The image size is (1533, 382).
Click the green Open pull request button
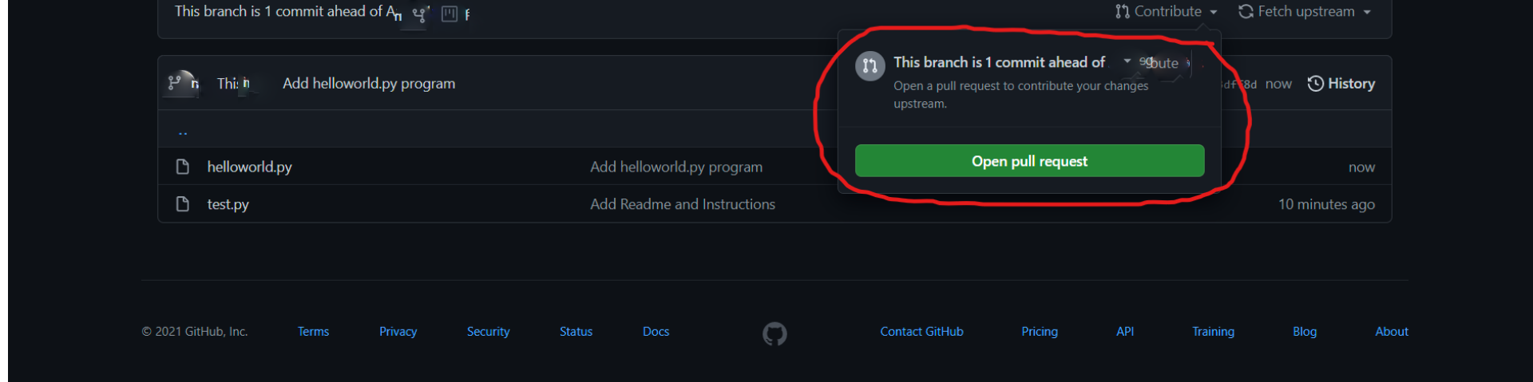pos(1029,161)
